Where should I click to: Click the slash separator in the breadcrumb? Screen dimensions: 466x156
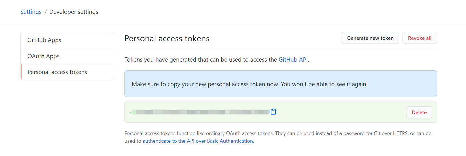pos(45,12)
